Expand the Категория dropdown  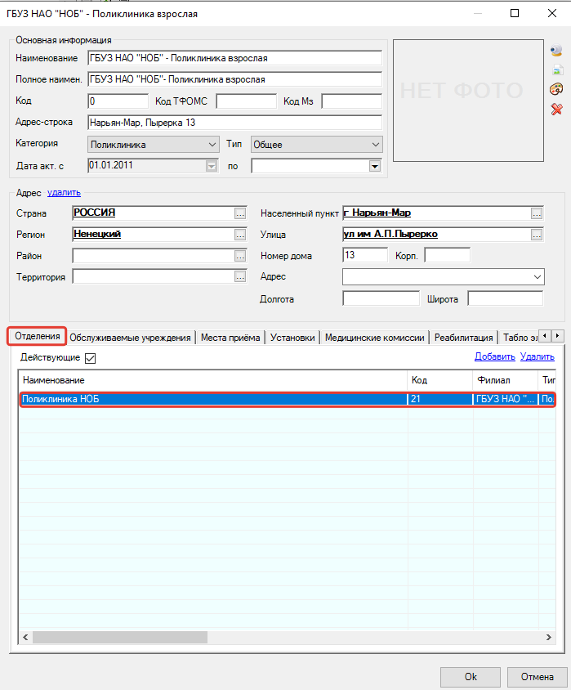point(212,145)
